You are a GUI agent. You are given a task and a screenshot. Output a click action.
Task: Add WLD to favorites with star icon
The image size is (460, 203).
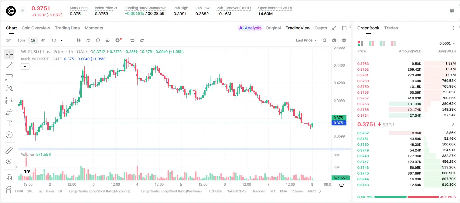click(22, 11)
